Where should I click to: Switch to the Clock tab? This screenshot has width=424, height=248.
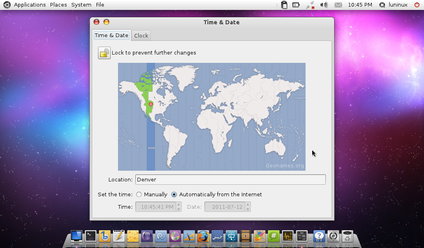(x=141, y=36)
